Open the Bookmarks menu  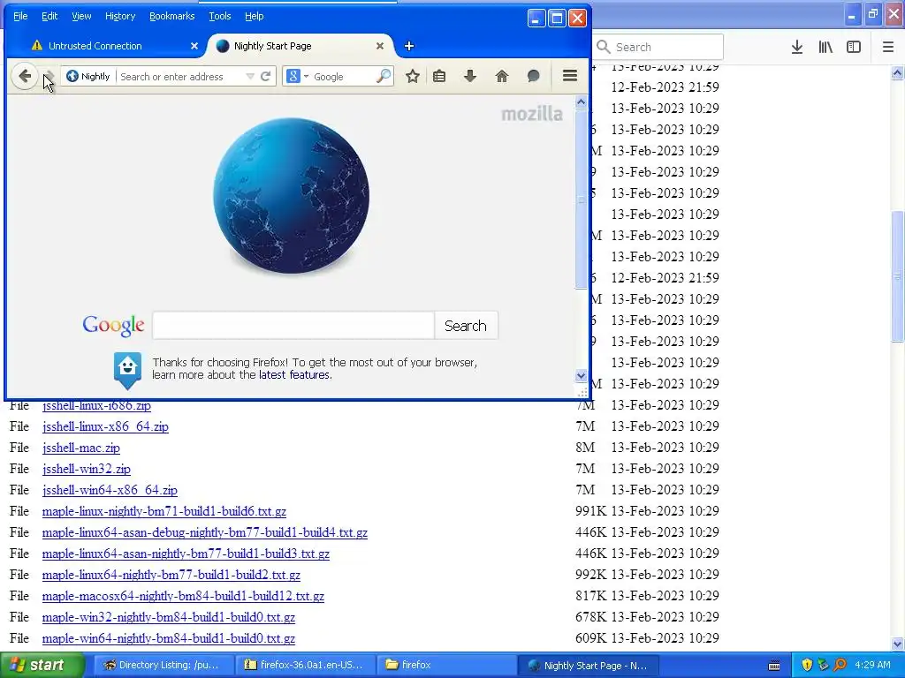(x=172, y=16)
